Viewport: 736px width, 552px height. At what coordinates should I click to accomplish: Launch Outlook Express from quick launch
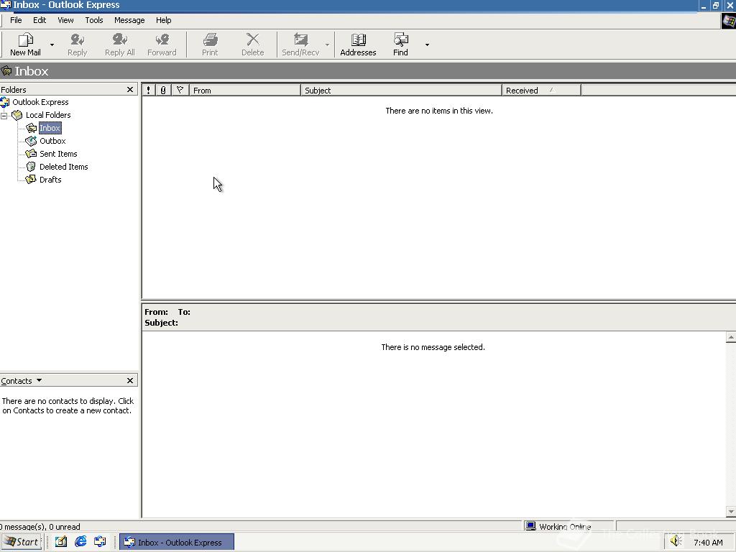click(x=100, y=542)
